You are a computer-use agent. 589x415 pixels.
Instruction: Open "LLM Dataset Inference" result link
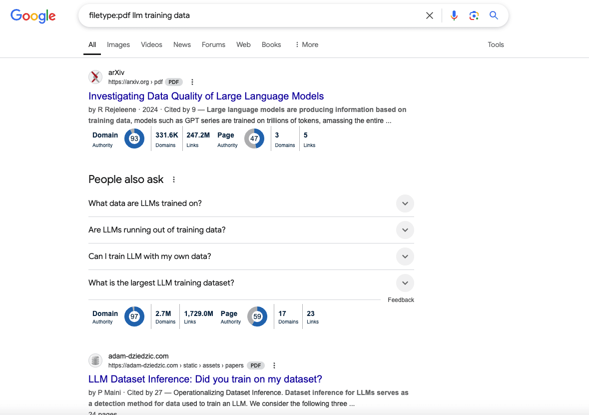205,379
